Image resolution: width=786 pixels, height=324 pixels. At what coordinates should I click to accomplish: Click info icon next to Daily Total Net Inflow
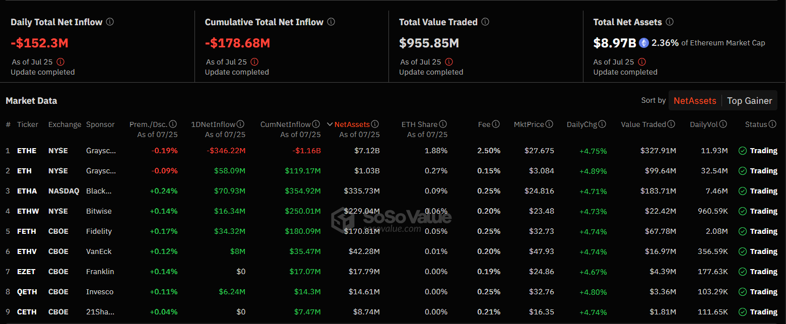coord(110,22)
